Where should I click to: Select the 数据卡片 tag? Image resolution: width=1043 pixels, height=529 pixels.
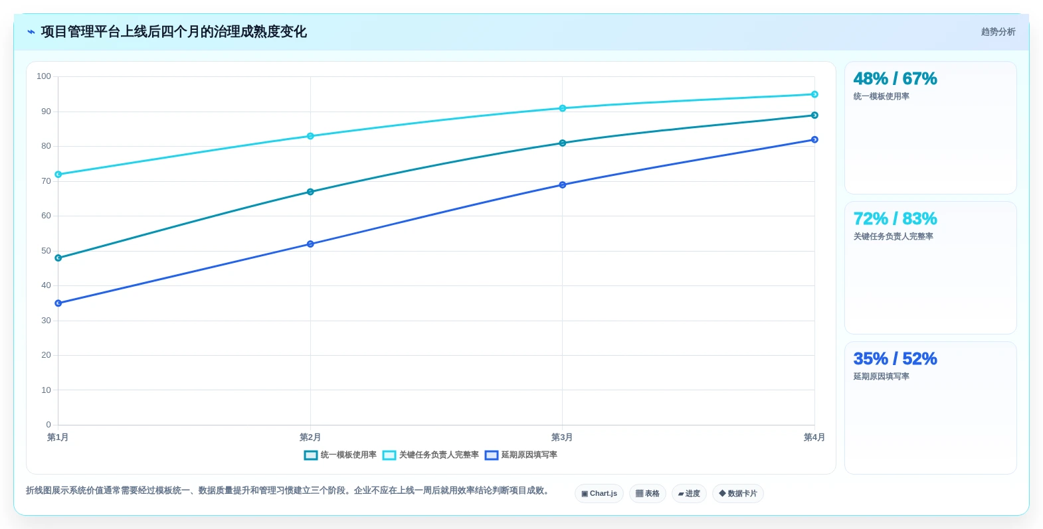click(x=738, y=494)
